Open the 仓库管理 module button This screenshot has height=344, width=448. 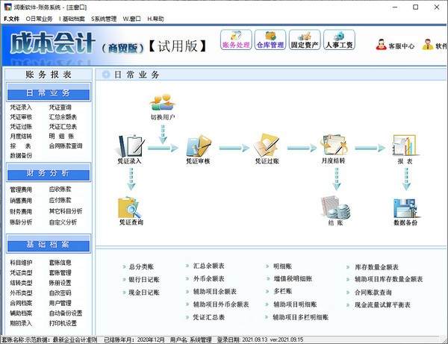(270, 40)
